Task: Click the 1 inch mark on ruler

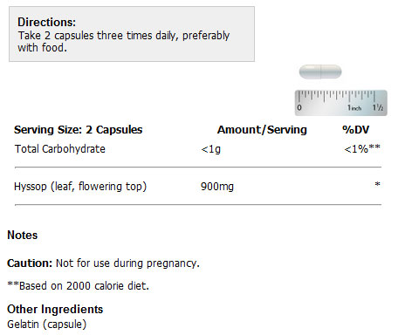Action: (354, 108)
